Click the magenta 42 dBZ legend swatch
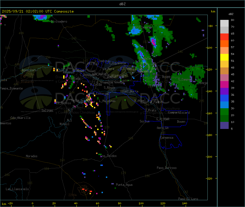245x207 pixels. [x=224, y=84]
